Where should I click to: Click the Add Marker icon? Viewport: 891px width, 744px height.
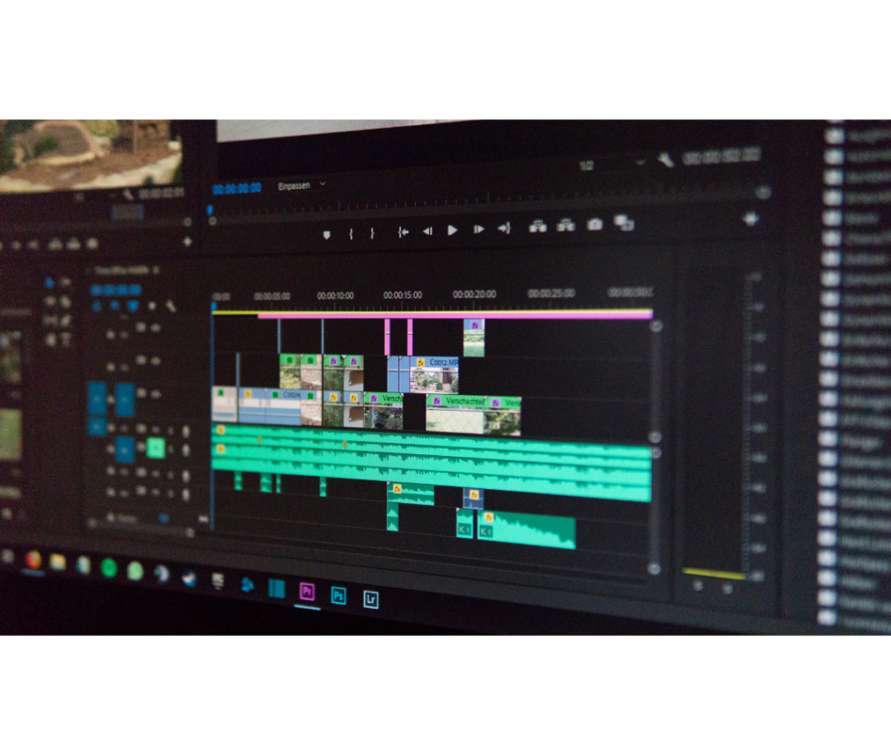[326, 234]
